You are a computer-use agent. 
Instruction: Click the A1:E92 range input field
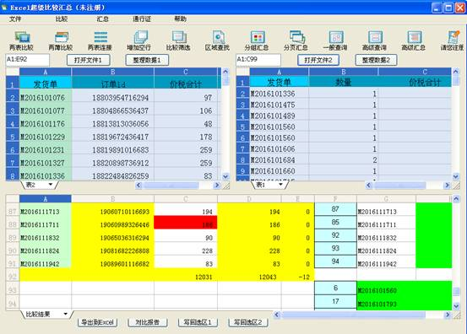click(x=27, y=60)
